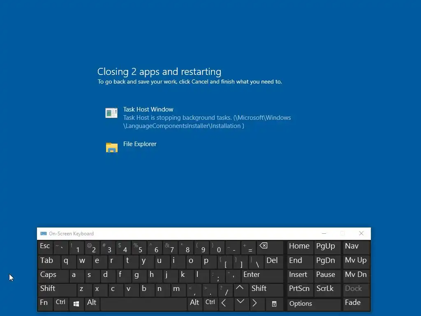421x316 pixels.
Task: Tap the semicolon key
Action: [x=217, y=276]
